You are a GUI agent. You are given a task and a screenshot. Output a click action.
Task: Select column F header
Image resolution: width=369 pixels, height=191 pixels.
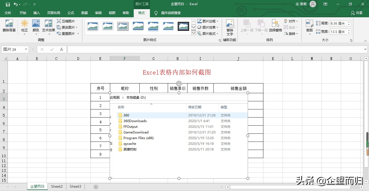(125, 59)
